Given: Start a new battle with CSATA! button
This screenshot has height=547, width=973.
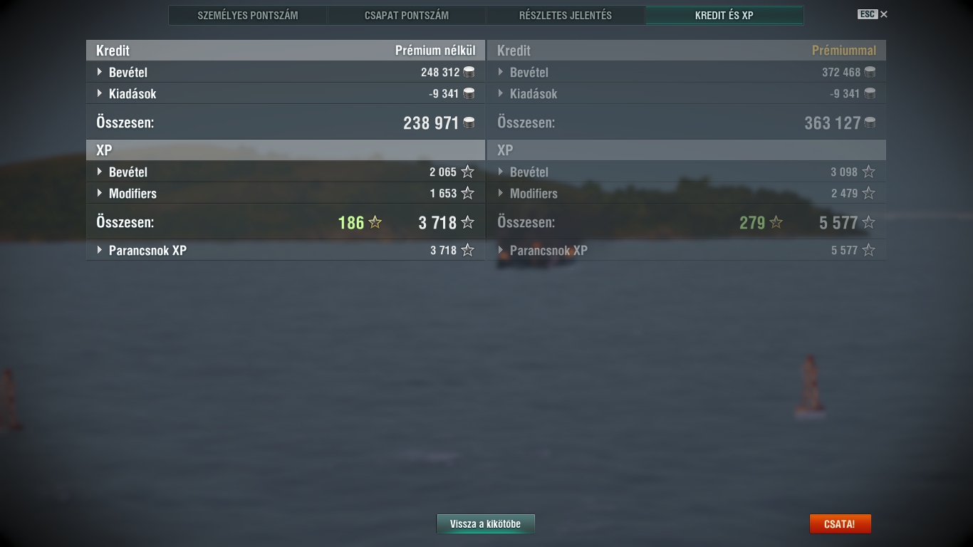Looking at the screenshot, I should (840, 523).
